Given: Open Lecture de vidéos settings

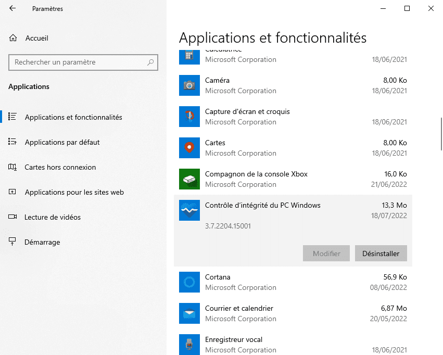Looking at the screenshot, I should tap(53, 217).
